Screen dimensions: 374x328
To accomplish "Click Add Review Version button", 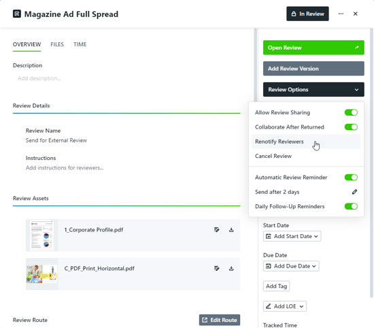I will tap(313, 69).
